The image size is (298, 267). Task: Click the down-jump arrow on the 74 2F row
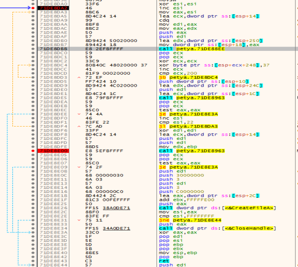(79, 167)
